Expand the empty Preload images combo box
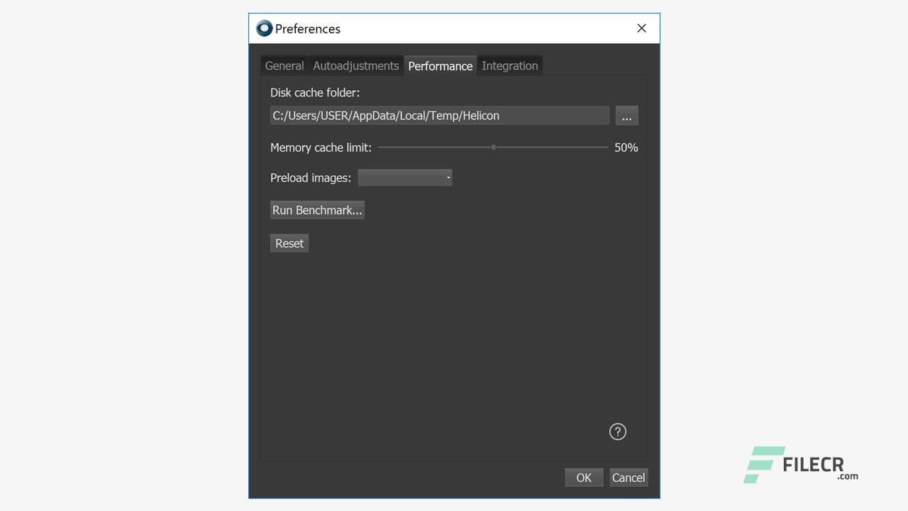The height and width of the screenshot is (511, 908). (x=404, y=177)
